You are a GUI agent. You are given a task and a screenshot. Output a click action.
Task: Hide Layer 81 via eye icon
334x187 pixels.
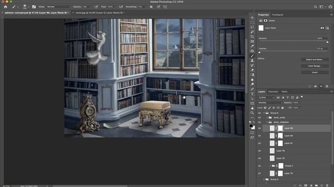(259, 143)
